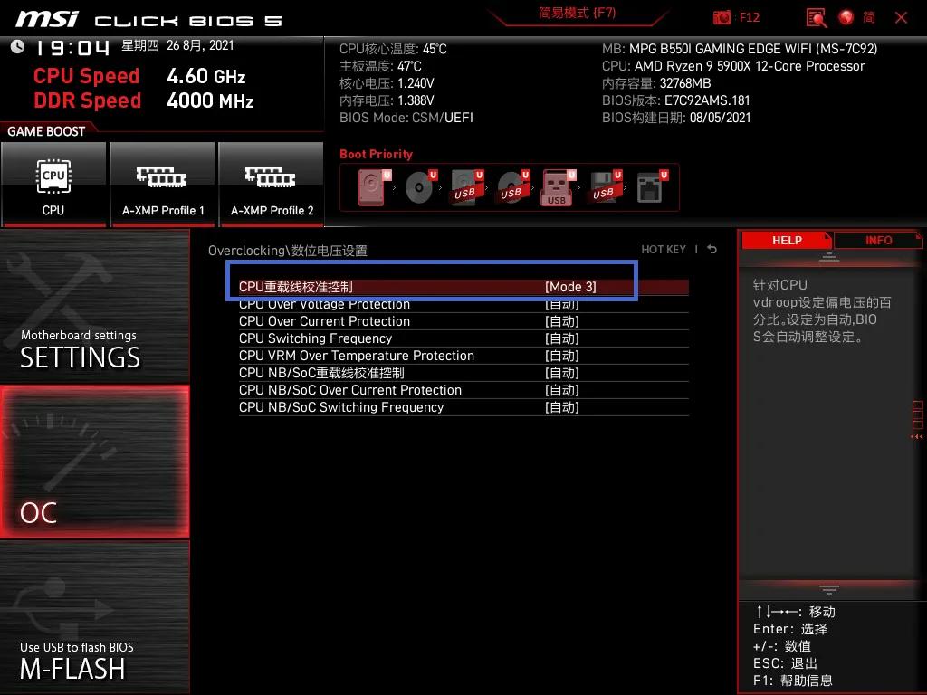
Task: Switch to the INFO tab
Action: click(x=876, y=240)
